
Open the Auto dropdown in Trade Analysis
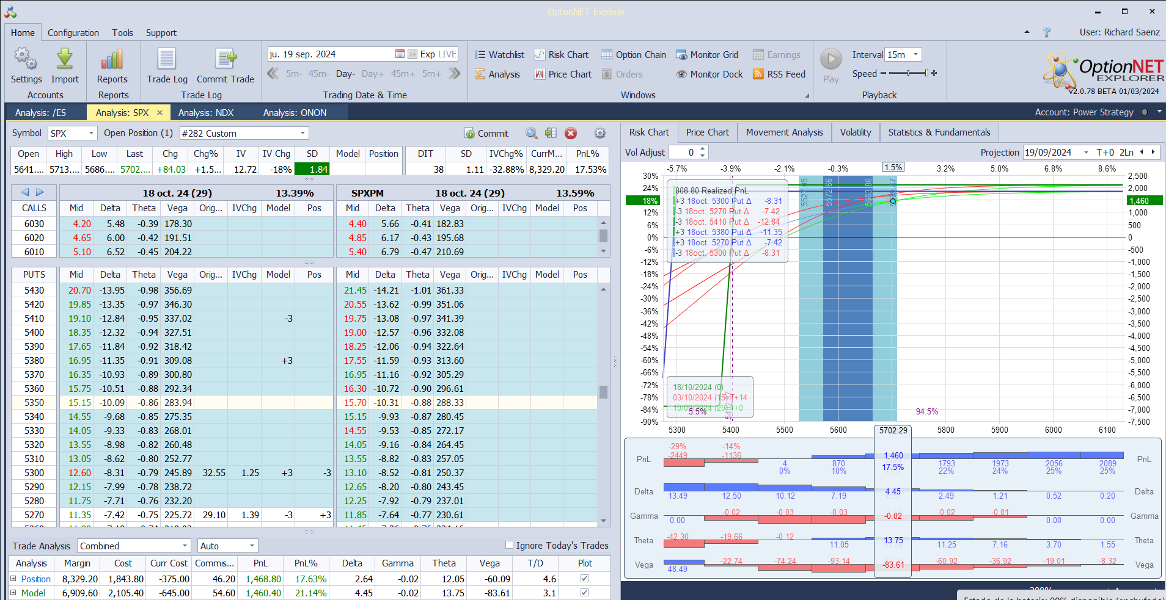[252, 546]
